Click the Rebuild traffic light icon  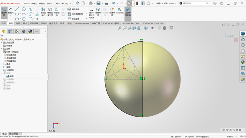point(137,3)
